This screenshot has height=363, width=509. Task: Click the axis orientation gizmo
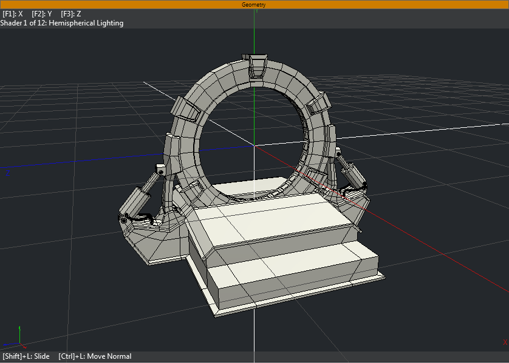pos(16,337)
